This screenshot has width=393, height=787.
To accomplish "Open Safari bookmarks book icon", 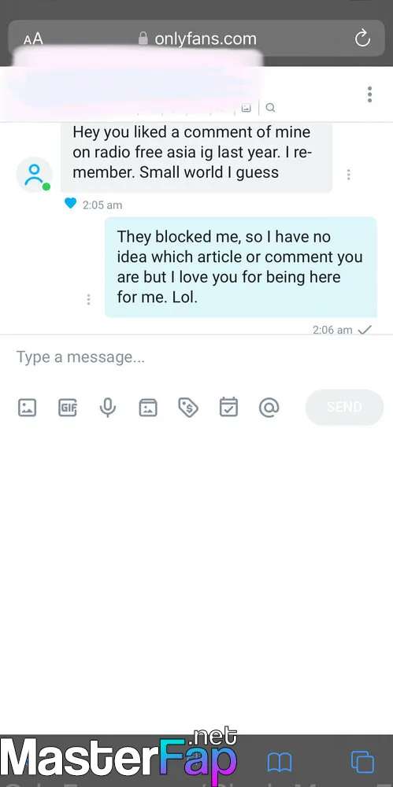I will [x=280, y=763].
